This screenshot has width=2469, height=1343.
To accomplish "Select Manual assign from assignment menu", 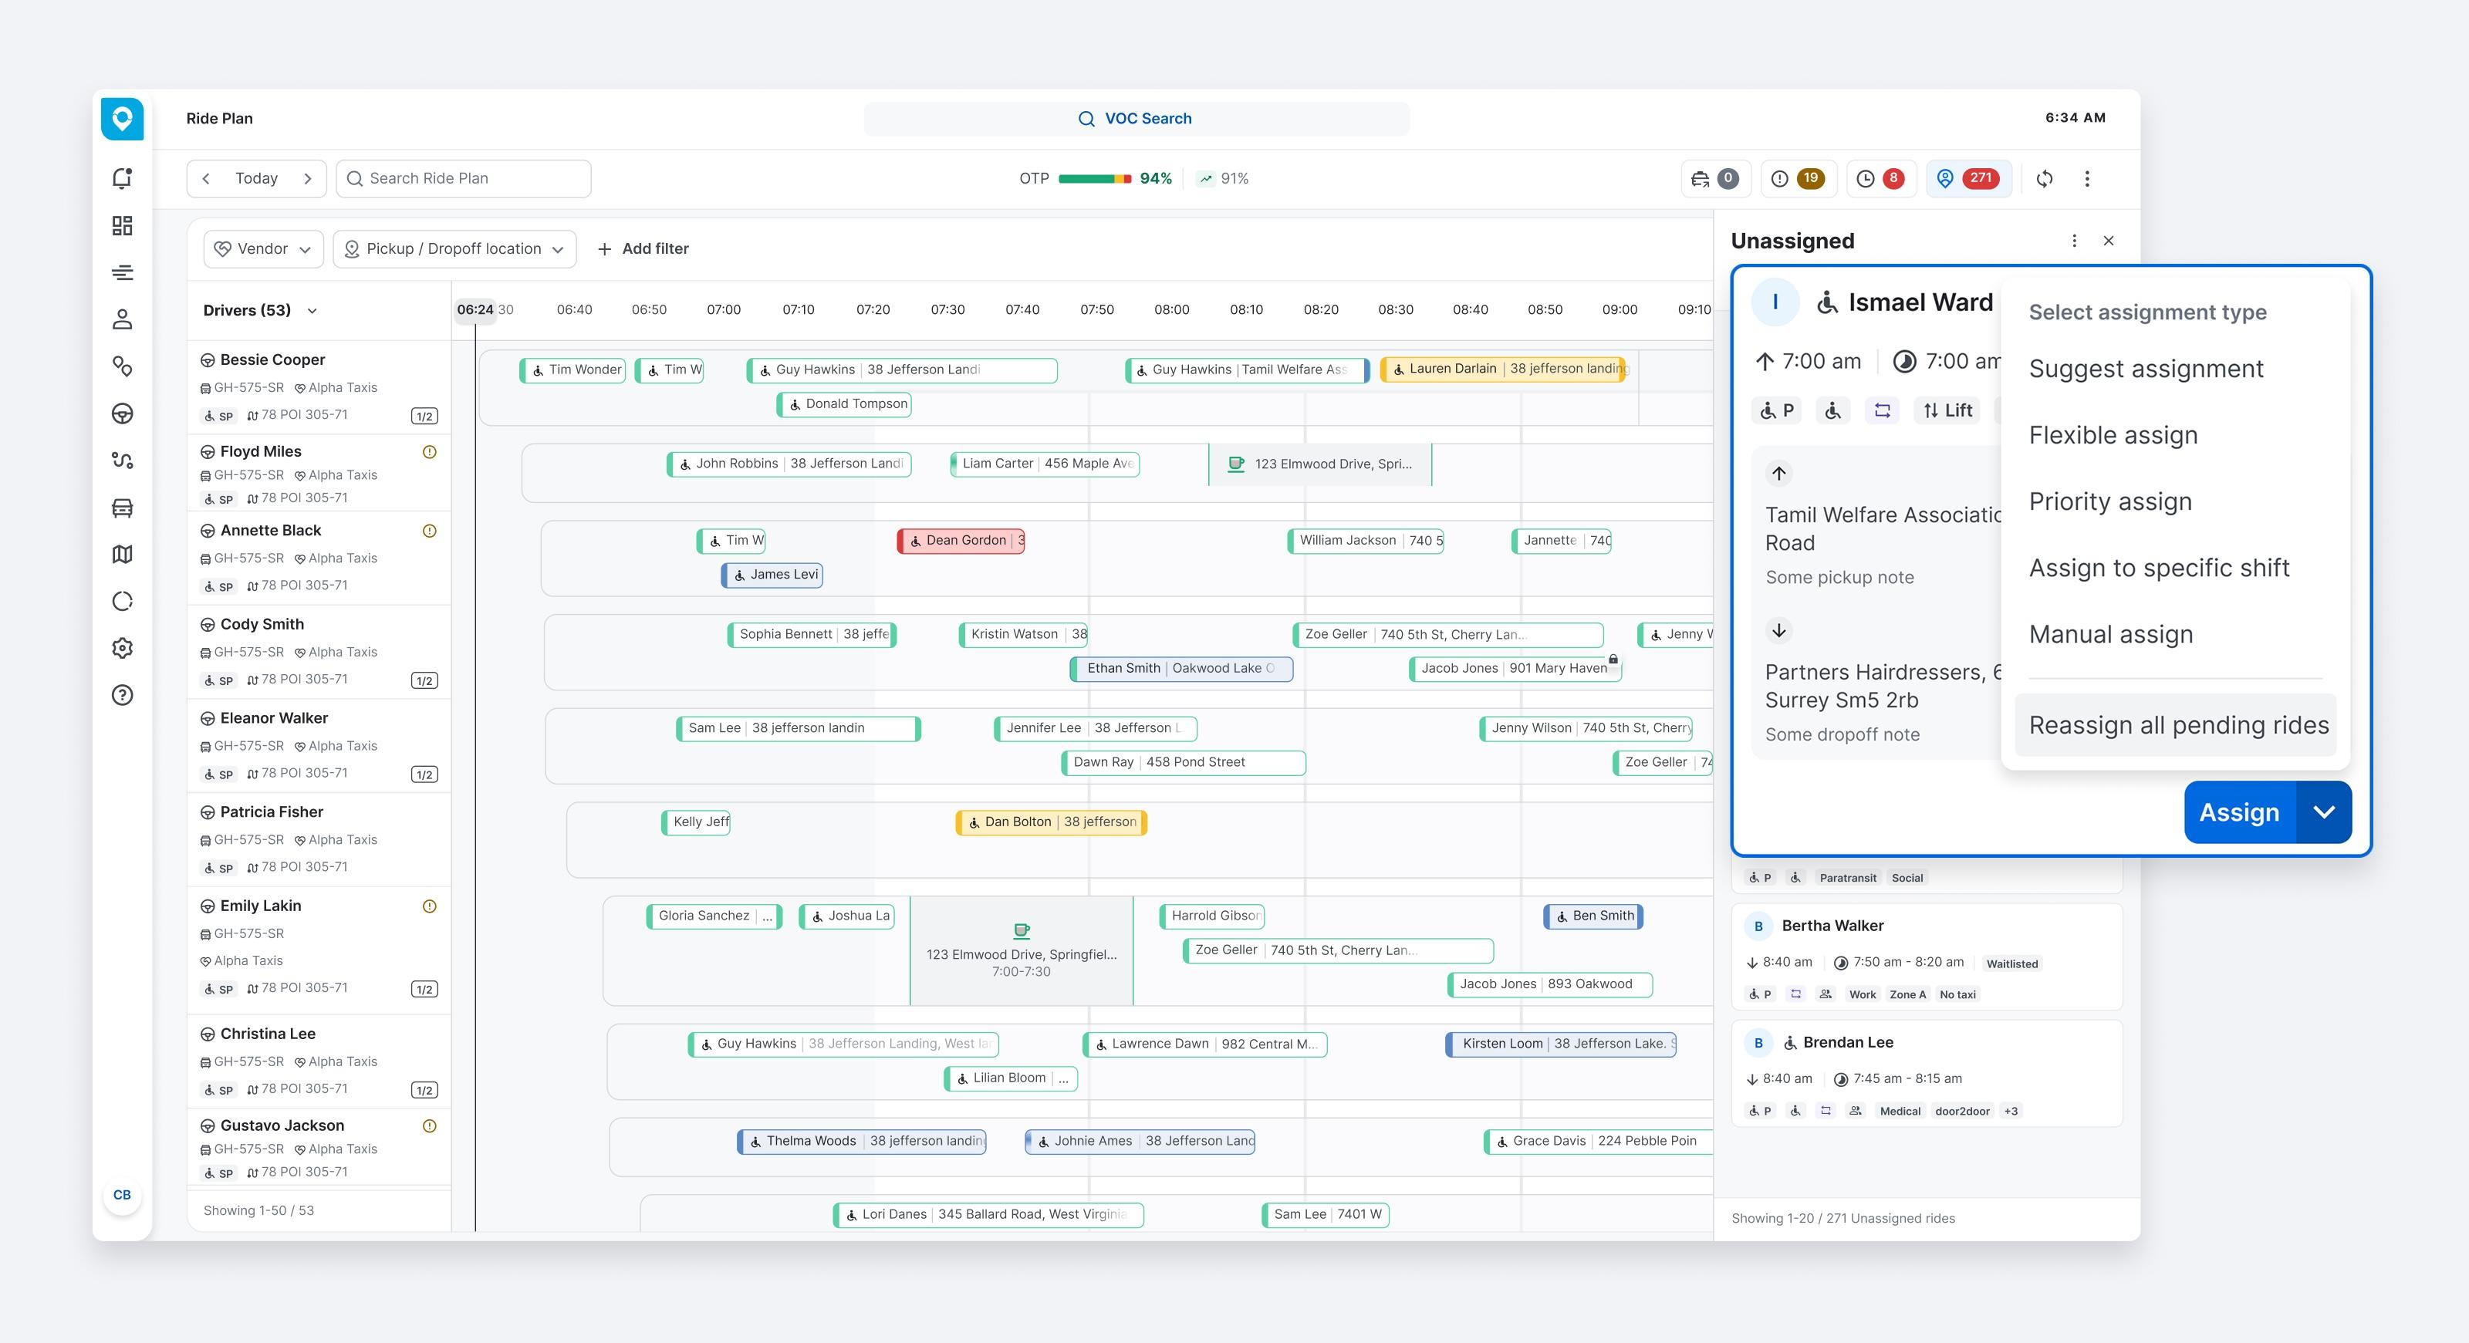I will coord(2110,634).
